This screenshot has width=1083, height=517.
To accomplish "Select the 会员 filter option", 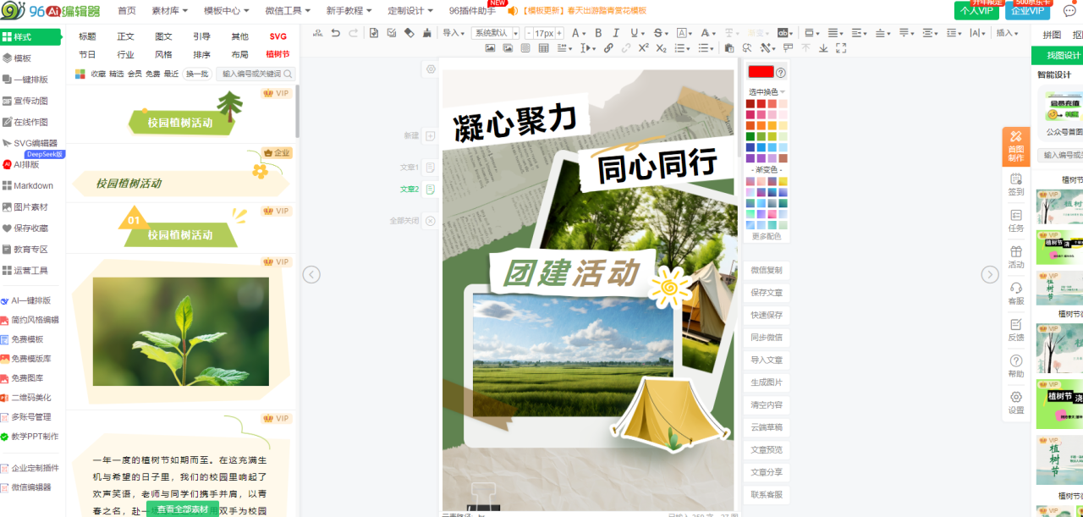I will coord(135,74).
